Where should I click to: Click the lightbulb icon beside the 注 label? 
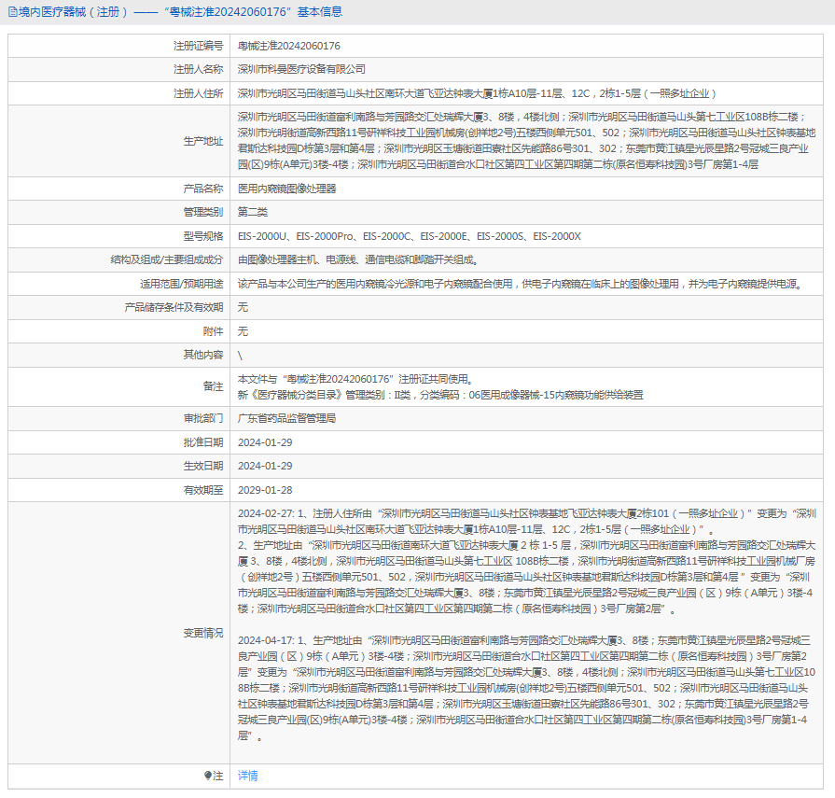click(208, 776)
